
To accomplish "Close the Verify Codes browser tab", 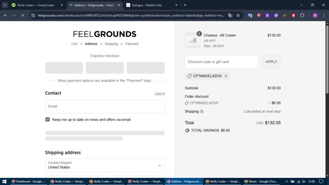I will pos(62,5).
